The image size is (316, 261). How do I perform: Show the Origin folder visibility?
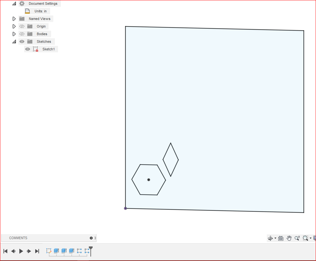(22, 26)
